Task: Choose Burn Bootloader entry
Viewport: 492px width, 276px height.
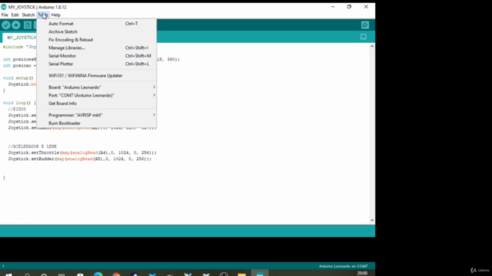Action: [97, 123]
